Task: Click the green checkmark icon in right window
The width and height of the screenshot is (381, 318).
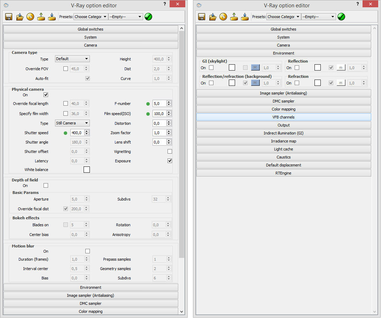Action: tap(341, 17)
